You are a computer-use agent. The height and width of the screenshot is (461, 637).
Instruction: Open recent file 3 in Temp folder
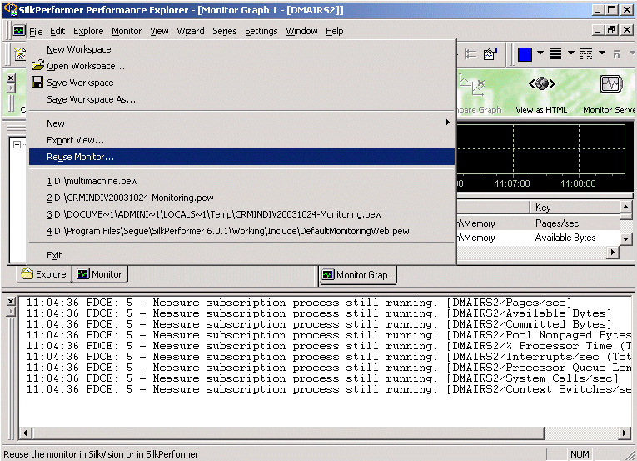click(241, 214)
